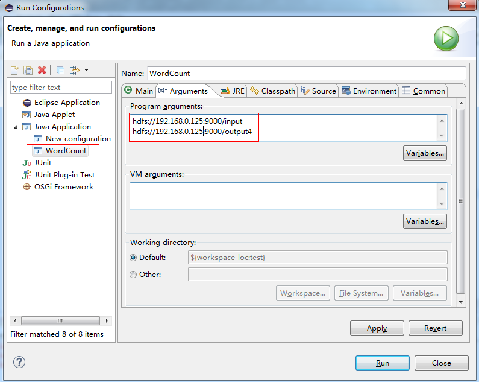Switch to the Common tab

point(424,91)
